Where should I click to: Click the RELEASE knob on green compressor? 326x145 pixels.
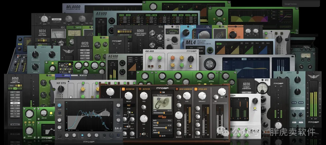coord(211,76)
